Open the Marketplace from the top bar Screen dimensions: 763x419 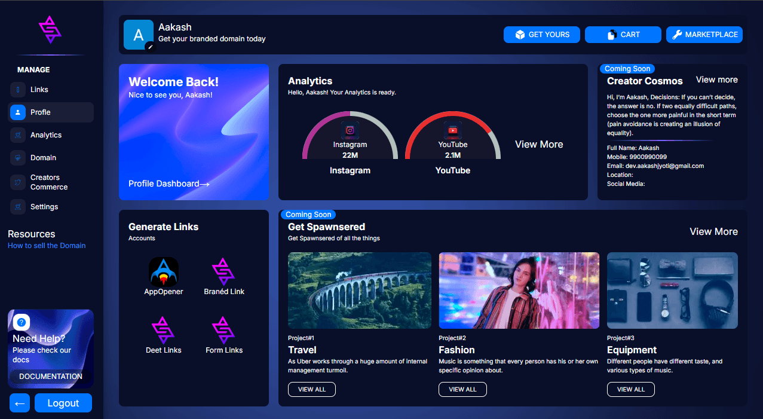[704, 35]
